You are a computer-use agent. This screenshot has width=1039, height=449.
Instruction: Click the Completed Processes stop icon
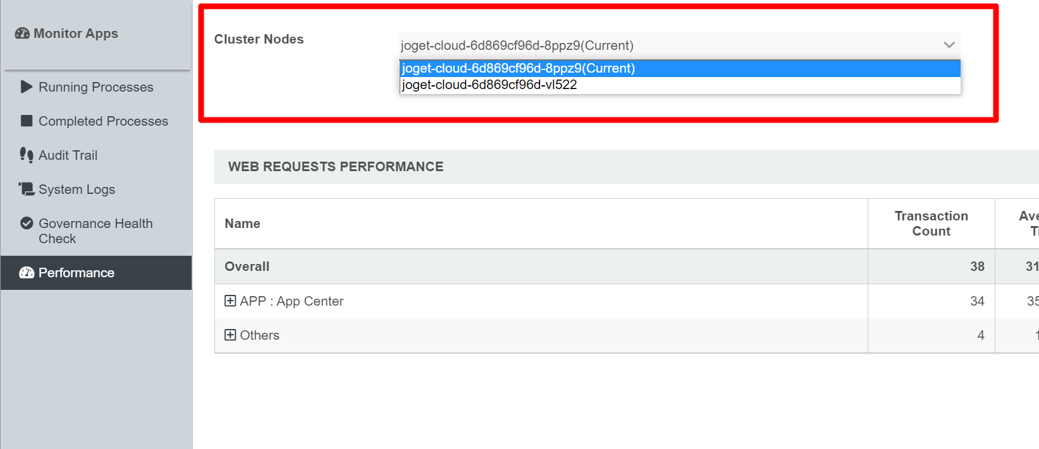pos(27,121)
